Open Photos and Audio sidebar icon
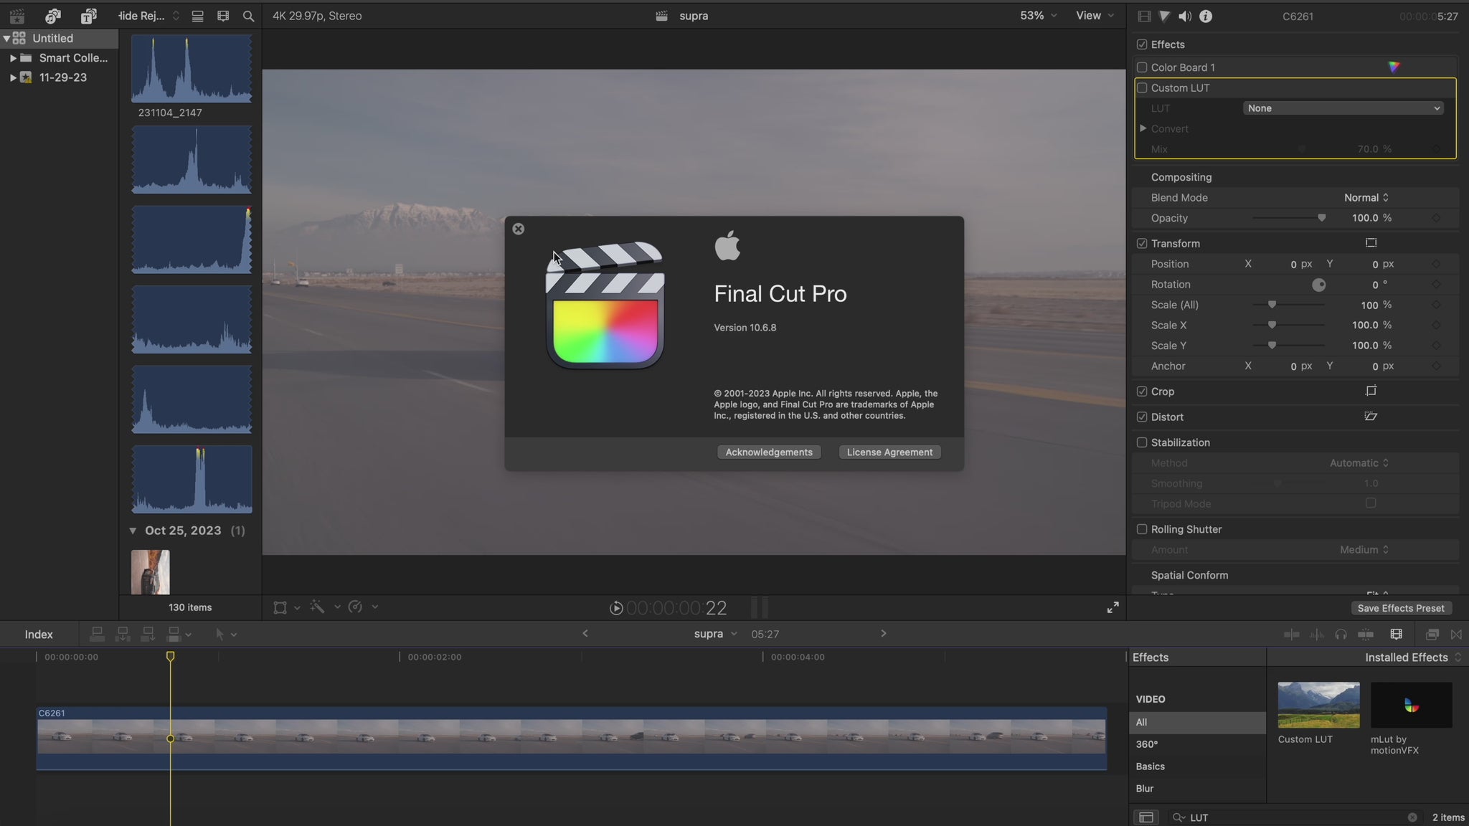The image size is (1469, 826). point(52,16)
